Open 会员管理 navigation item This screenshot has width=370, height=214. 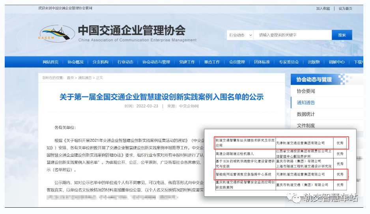click(x=237, y=62)
